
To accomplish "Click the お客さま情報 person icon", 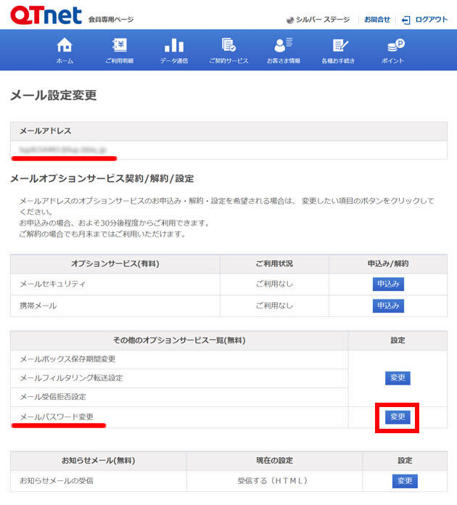I will point(283,45).
